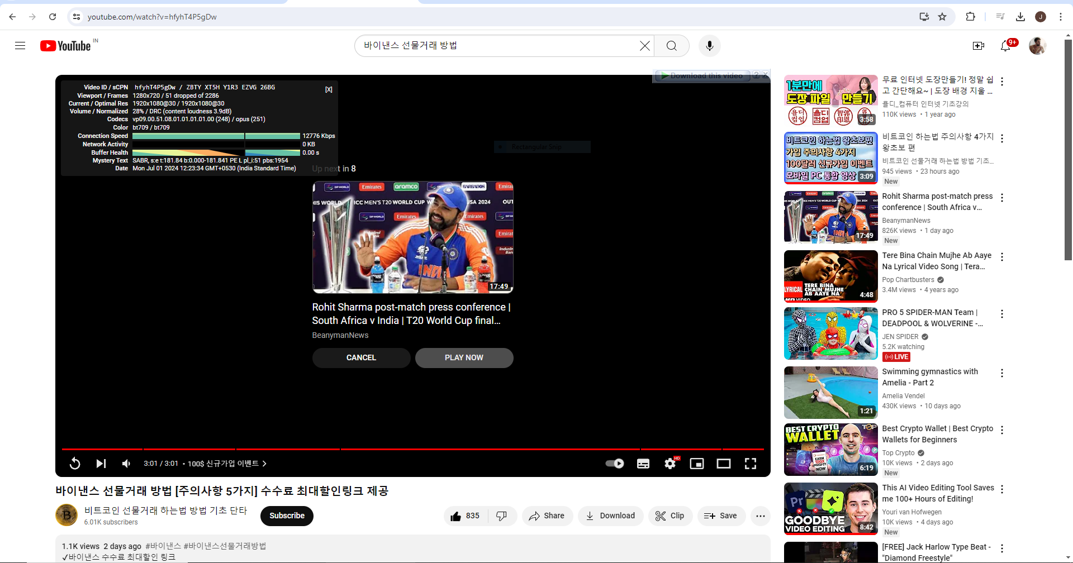Viewport: 1073px width, 563px height.
Task: Go back in the browser
Action: point(12,17)
